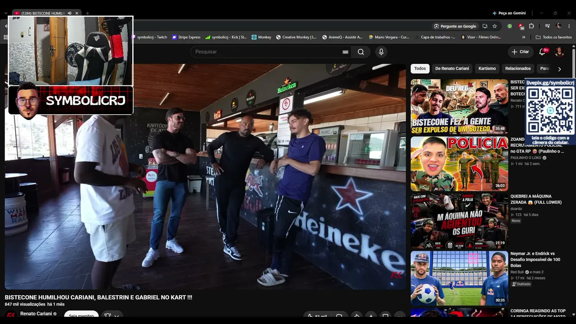
Task: Select the Kartismo filter chip
Action: (x=487, y=68)
